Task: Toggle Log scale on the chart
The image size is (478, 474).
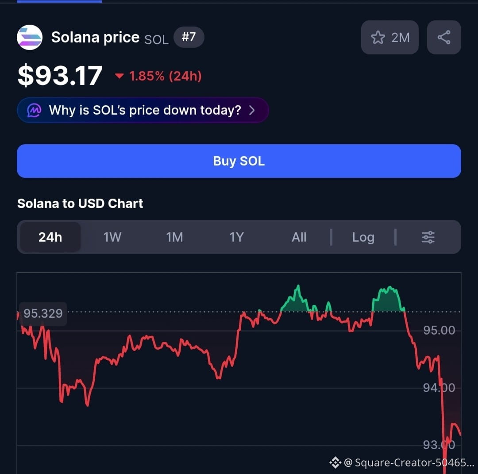Action: 363,237
